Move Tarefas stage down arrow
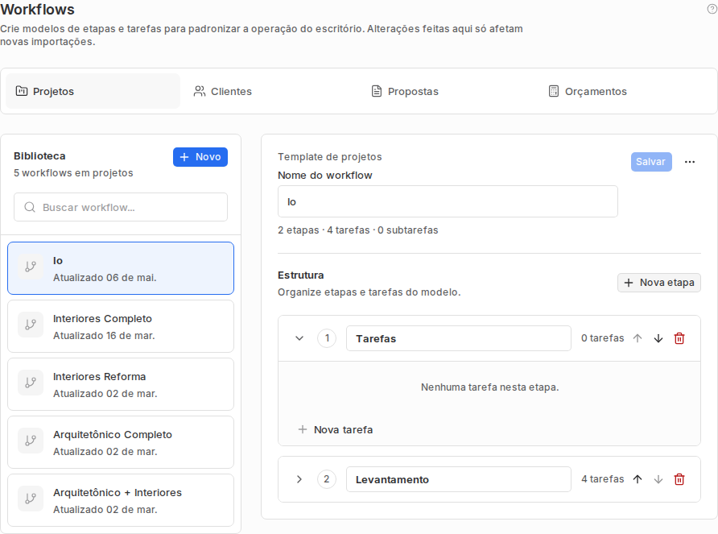Viewport: 718px width, 534px height. coord(658,338)
